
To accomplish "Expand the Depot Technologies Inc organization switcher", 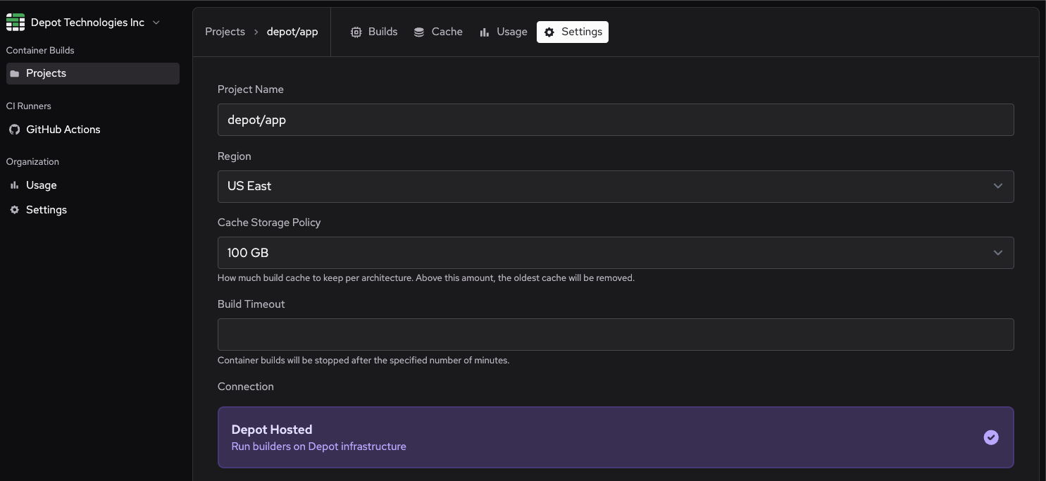I will pyautogui.click(x=156, y=23).
